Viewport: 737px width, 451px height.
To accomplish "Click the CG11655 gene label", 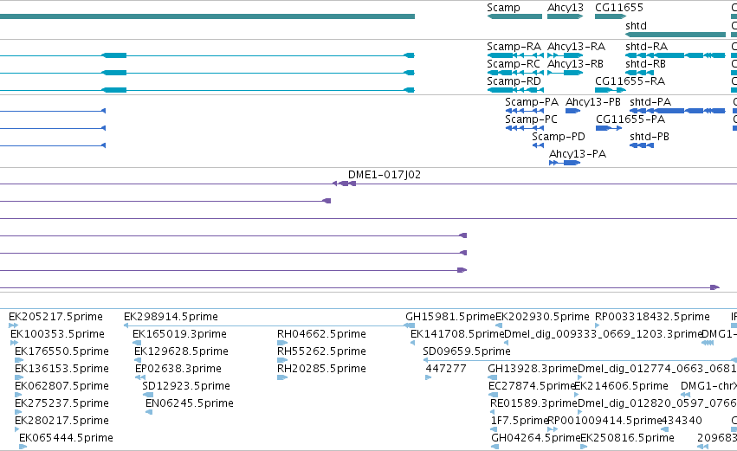I will pyautogui.click(x=618, y=8).
